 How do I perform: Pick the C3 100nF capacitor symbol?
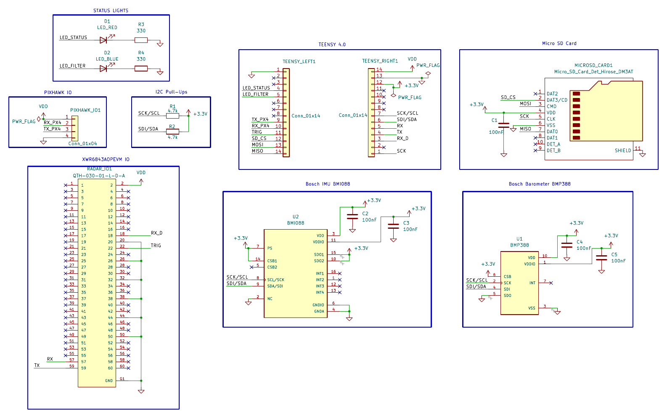click(393, 226)
